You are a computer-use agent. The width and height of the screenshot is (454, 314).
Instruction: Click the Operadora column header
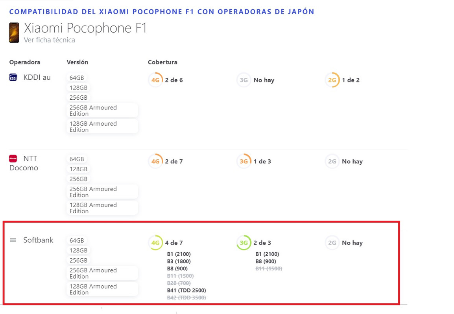tap(25, 62)
